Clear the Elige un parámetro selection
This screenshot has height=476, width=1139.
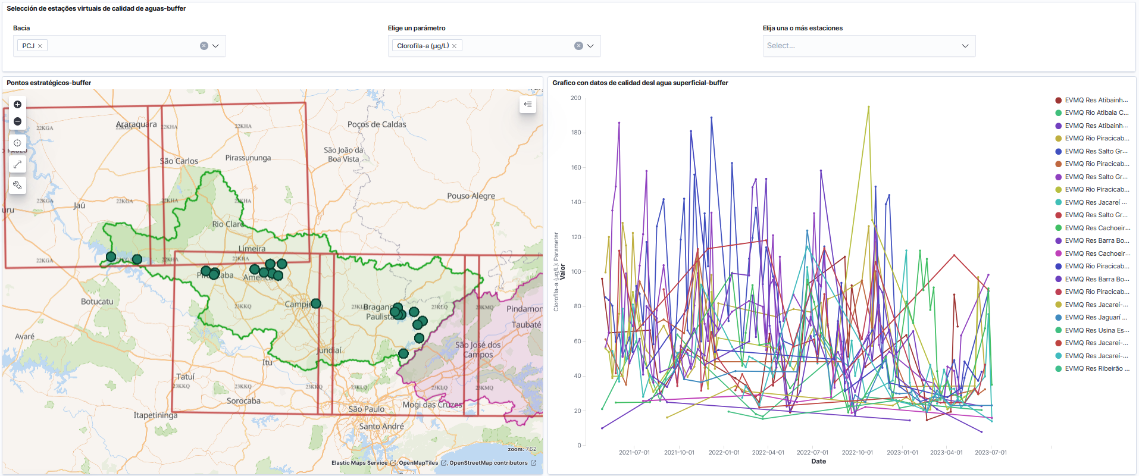(x=578, y=46)
